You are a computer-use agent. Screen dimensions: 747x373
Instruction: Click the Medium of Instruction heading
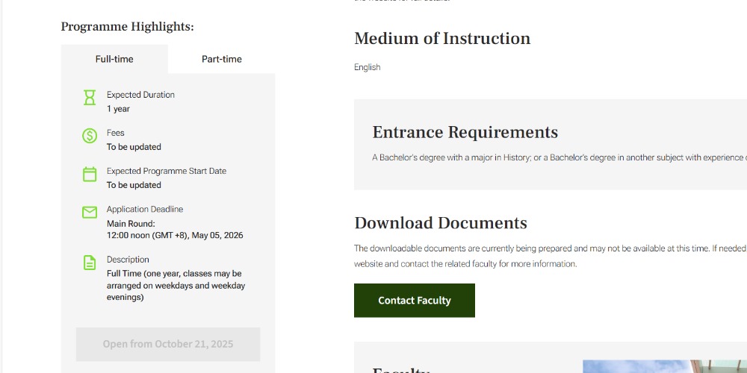point(442,39)
